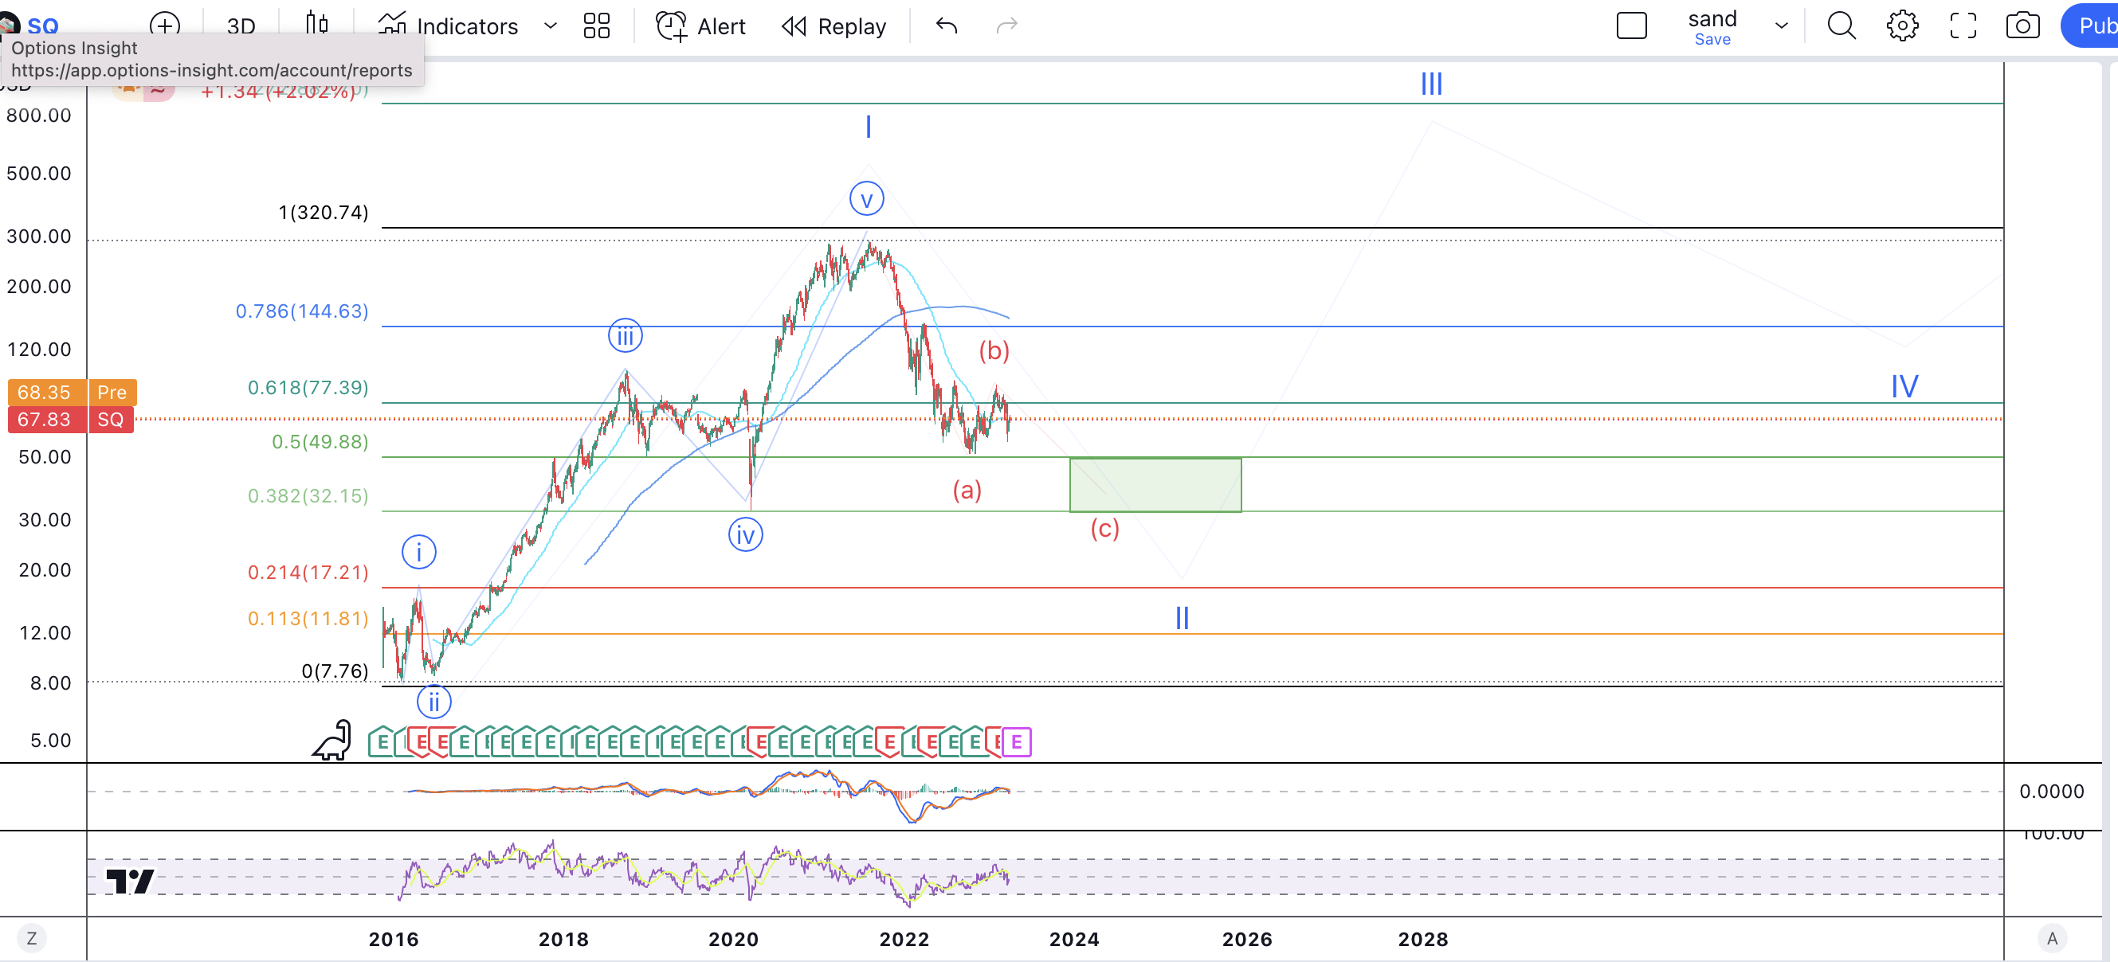This screenshot has height=962, width=2118.
Task: Expand the Indicators dropdown chevron
Action: point(549,25)
